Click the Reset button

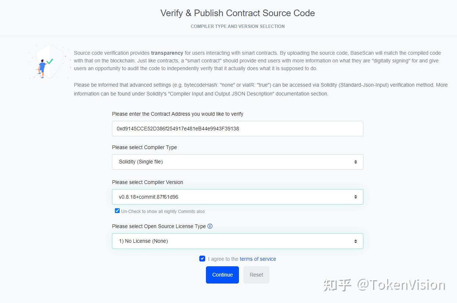point(256,275)
